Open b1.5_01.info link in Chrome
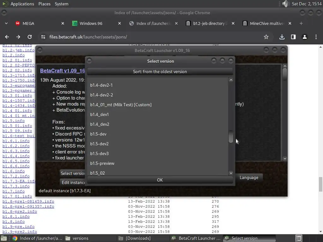The image size is (323, 242). click(17, 126)
